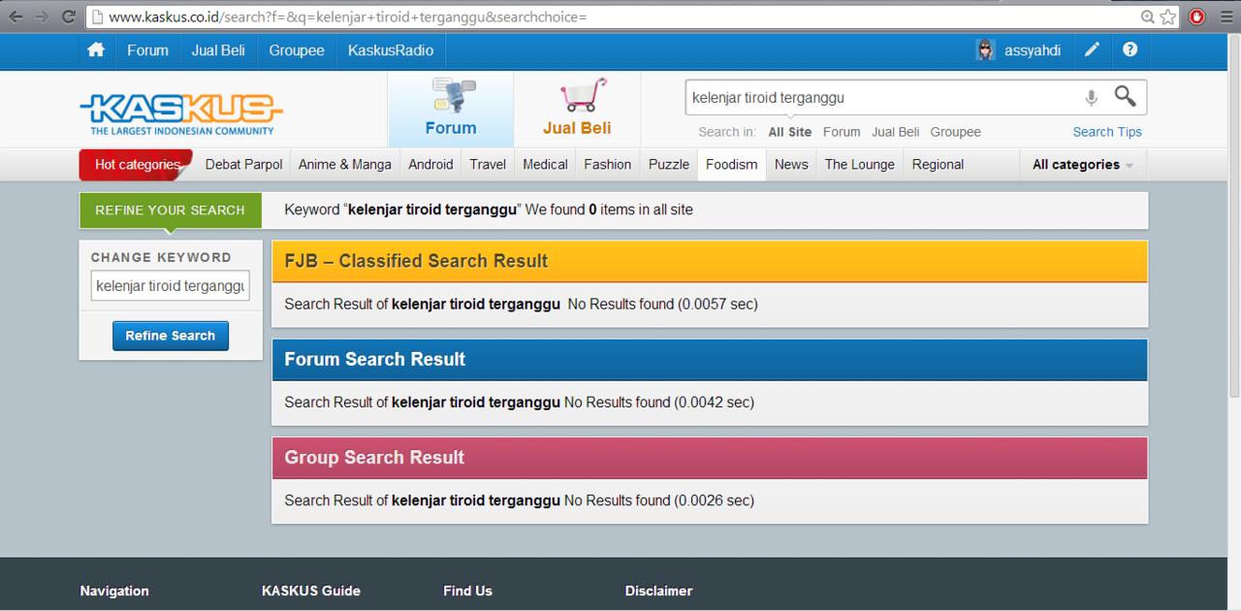Bookmark this page with the star icon
The width and height of the screenshot is (1241, 611).
(1167, 16)
